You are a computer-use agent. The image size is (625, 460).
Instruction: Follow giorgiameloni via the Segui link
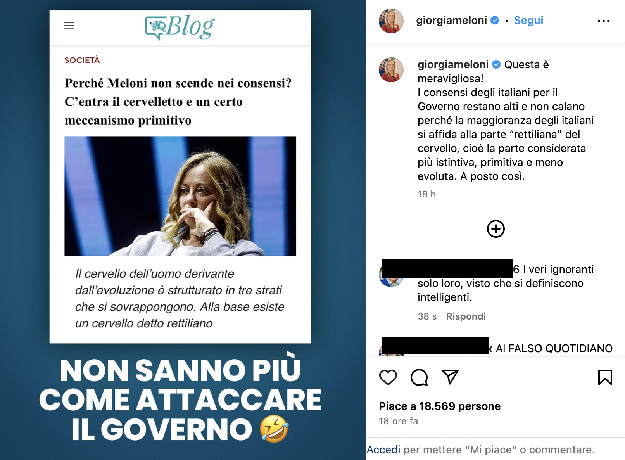coord(528,20)
